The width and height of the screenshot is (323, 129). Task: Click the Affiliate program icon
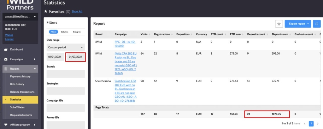click(6, 125)
